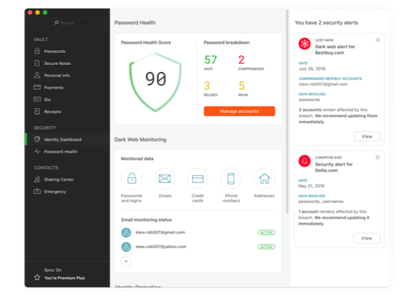Click the Credit cards monitored data icon
415x302 pixels.
(198, 179)
